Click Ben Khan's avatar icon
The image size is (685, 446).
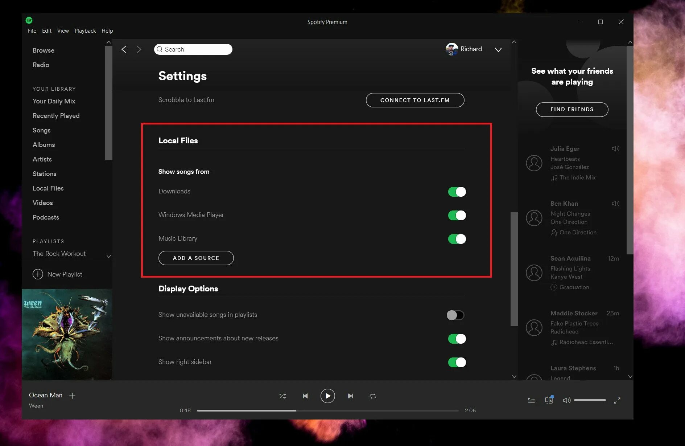point(534,218)
